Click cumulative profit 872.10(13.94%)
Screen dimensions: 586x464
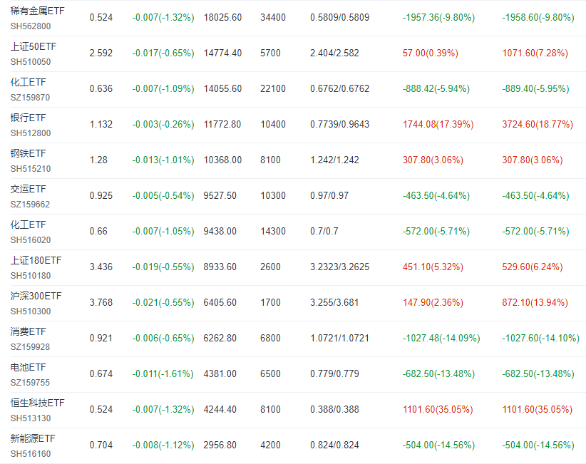[x=535, y=303]
